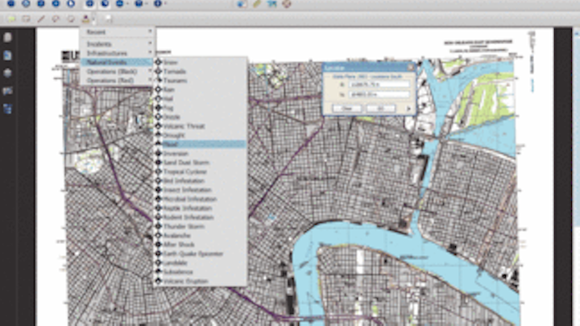Open the stamp tool dropdown arrow
The height and width of the screenshot is (326, 580).
point(93,19)
